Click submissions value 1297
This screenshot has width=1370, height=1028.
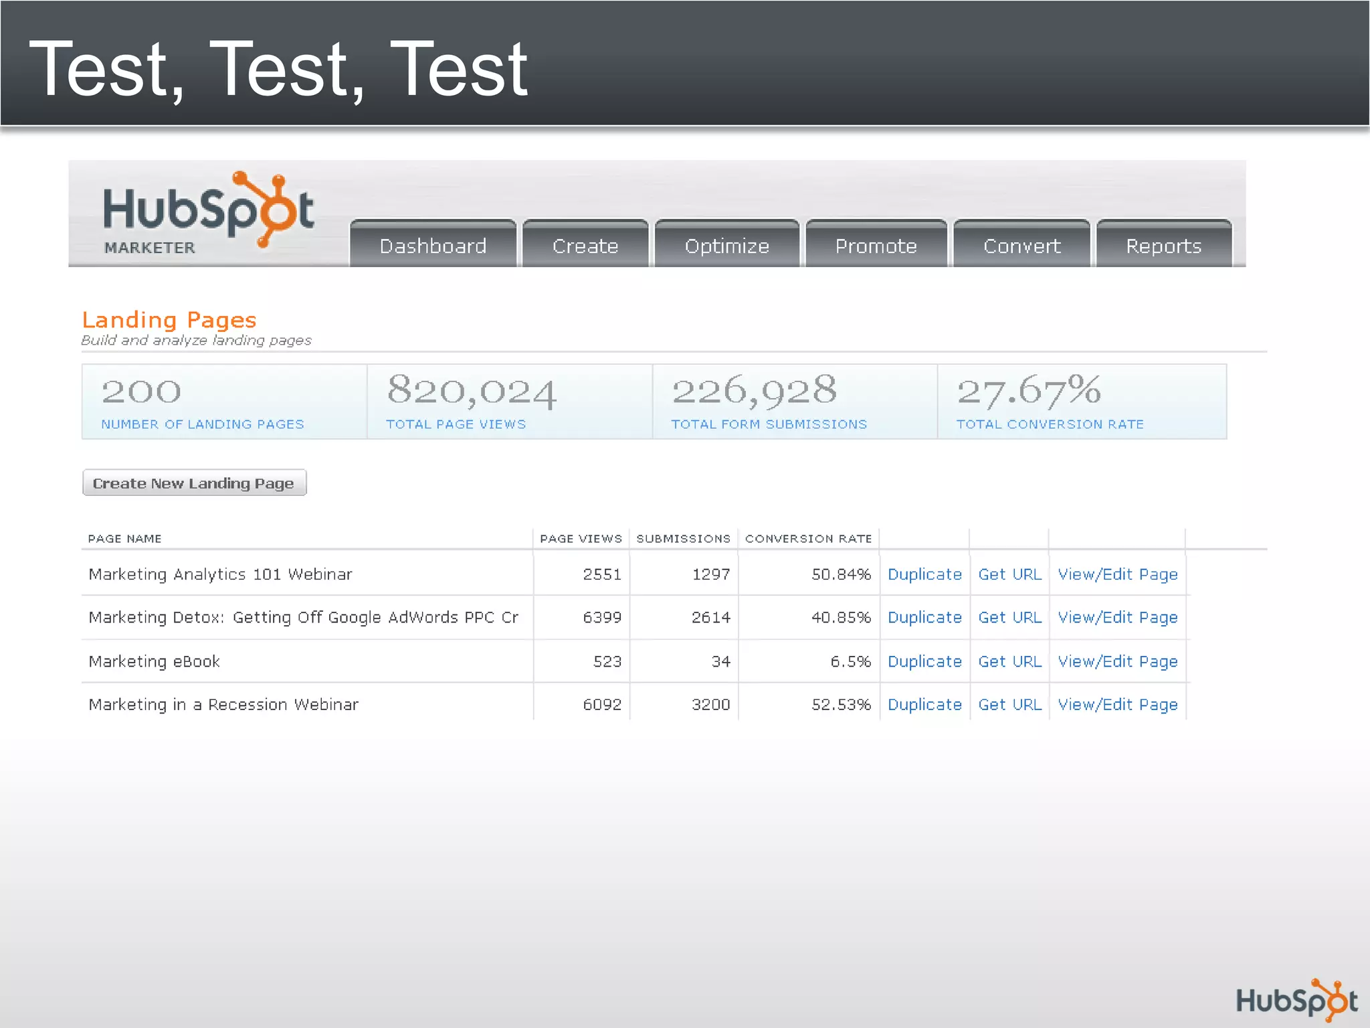tap(711, 574)
